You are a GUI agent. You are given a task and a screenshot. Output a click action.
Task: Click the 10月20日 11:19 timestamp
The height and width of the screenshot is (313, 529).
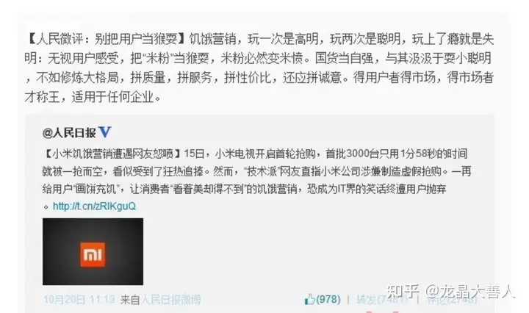pyautogui.click(x=79, y=300)
